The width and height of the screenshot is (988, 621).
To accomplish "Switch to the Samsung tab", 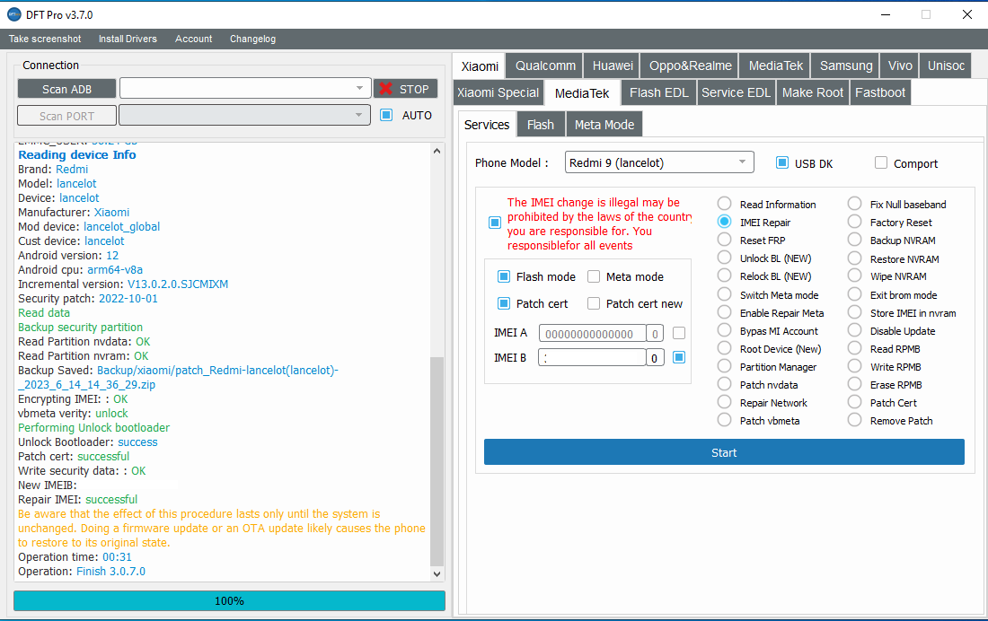I will (845, 66).
